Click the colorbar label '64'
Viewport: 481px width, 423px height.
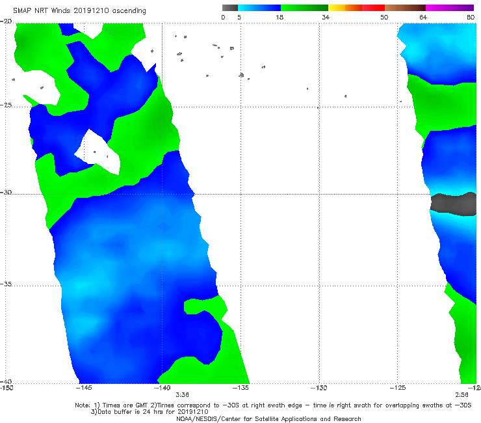coord(423,18)
